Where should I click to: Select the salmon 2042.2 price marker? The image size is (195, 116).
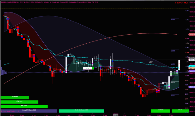[192, 34]
